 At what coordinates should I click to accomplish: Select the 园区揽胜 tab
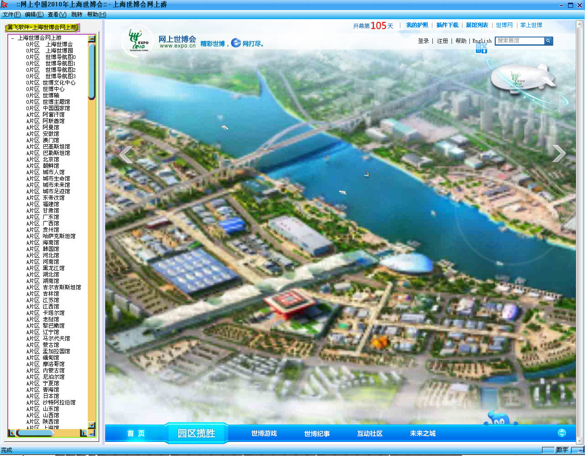196,433
